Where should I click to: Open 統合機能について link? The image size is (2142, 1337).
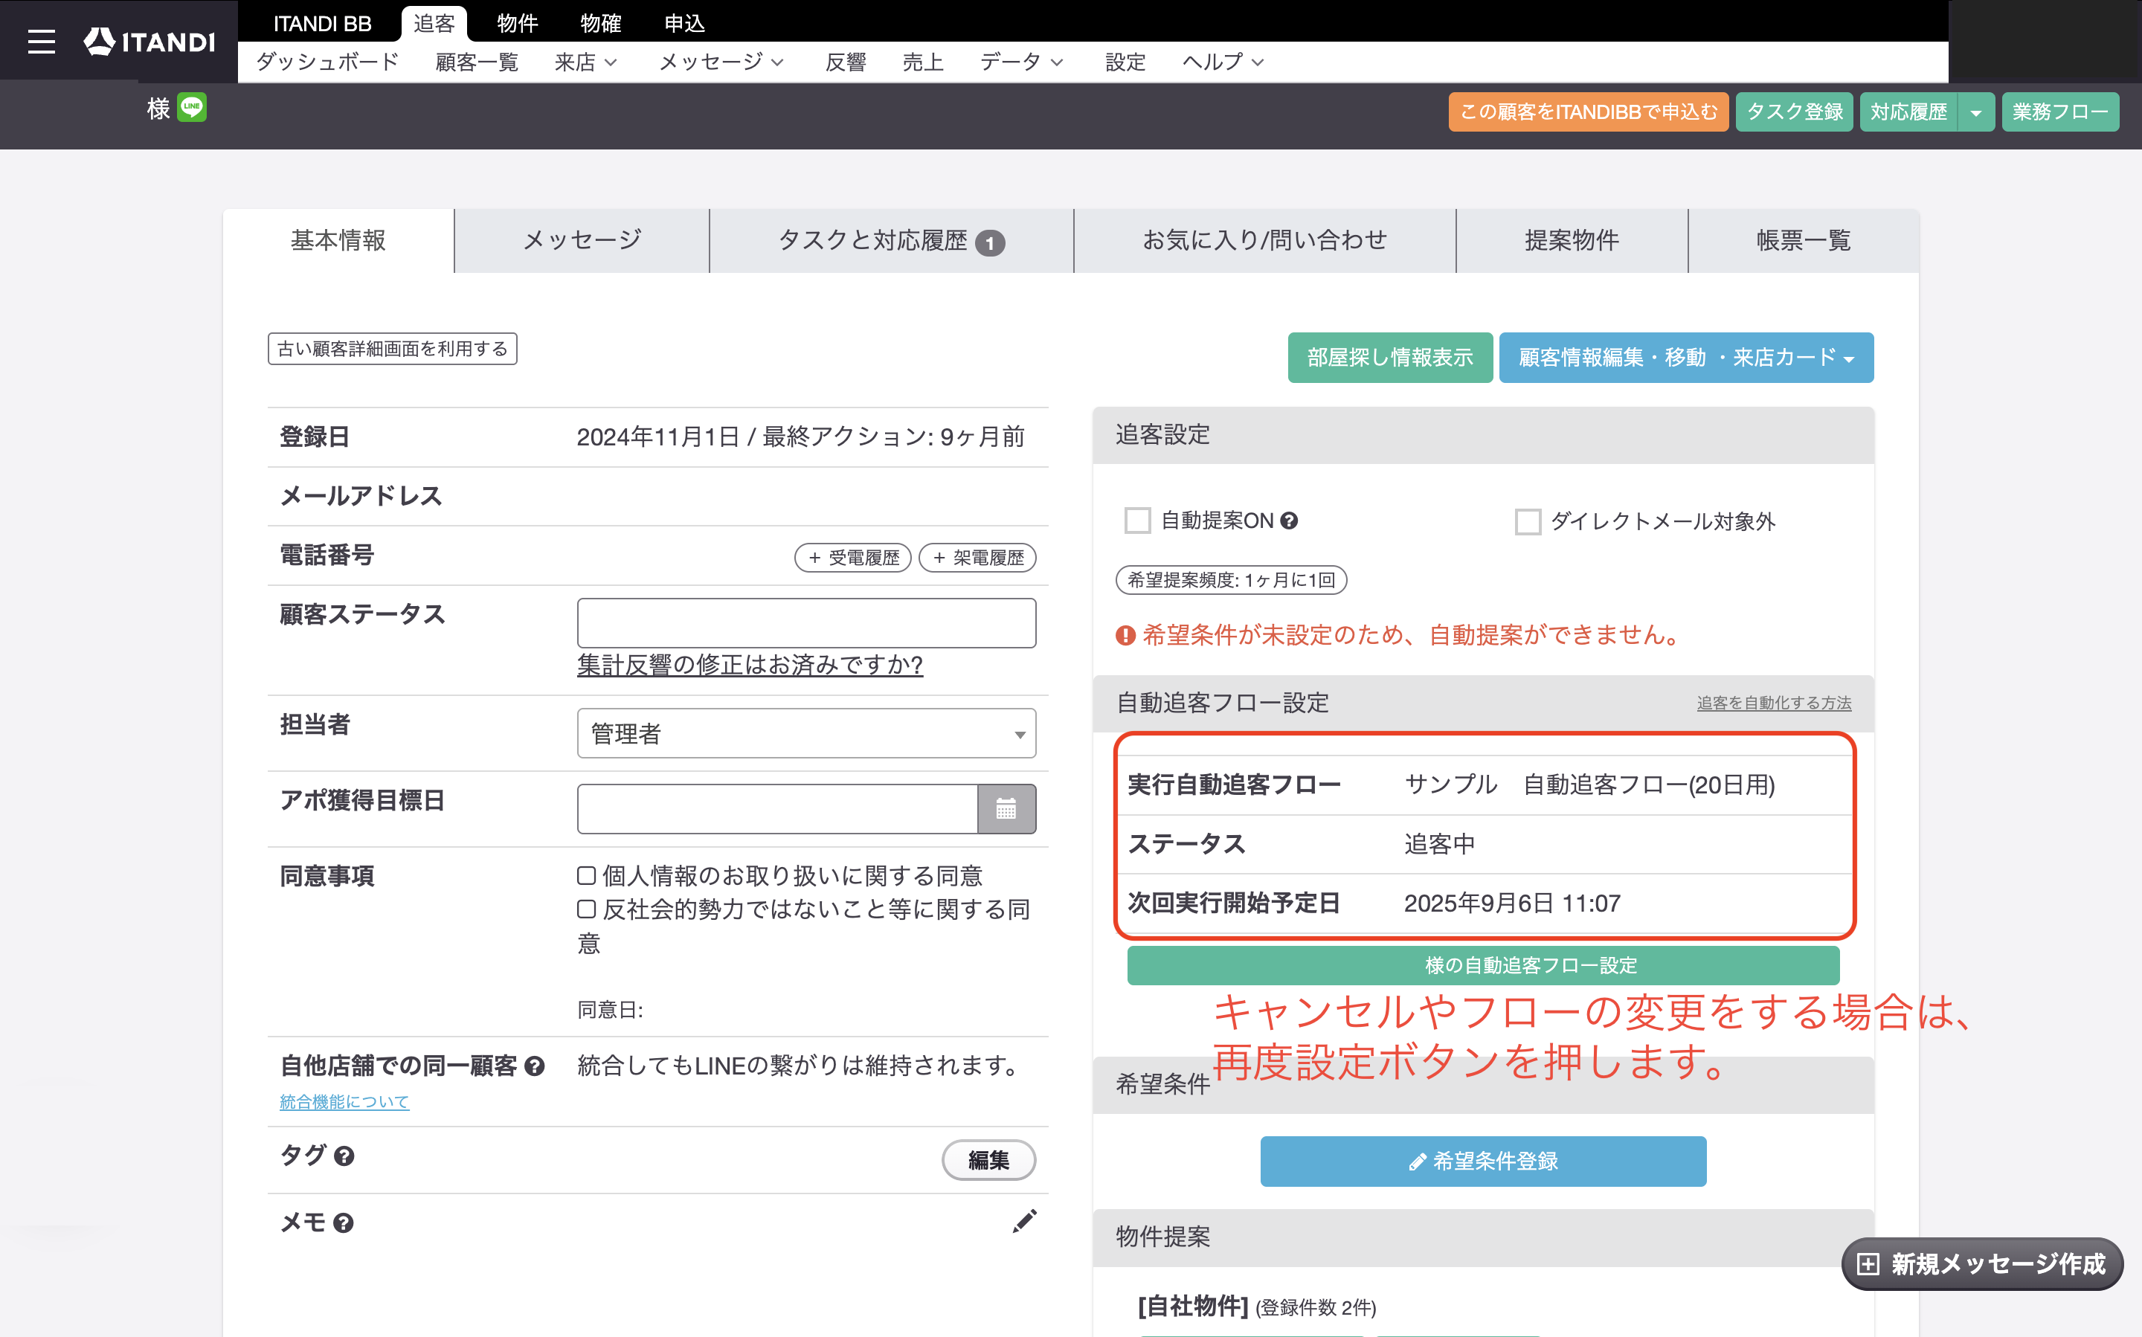[344, 1102]
